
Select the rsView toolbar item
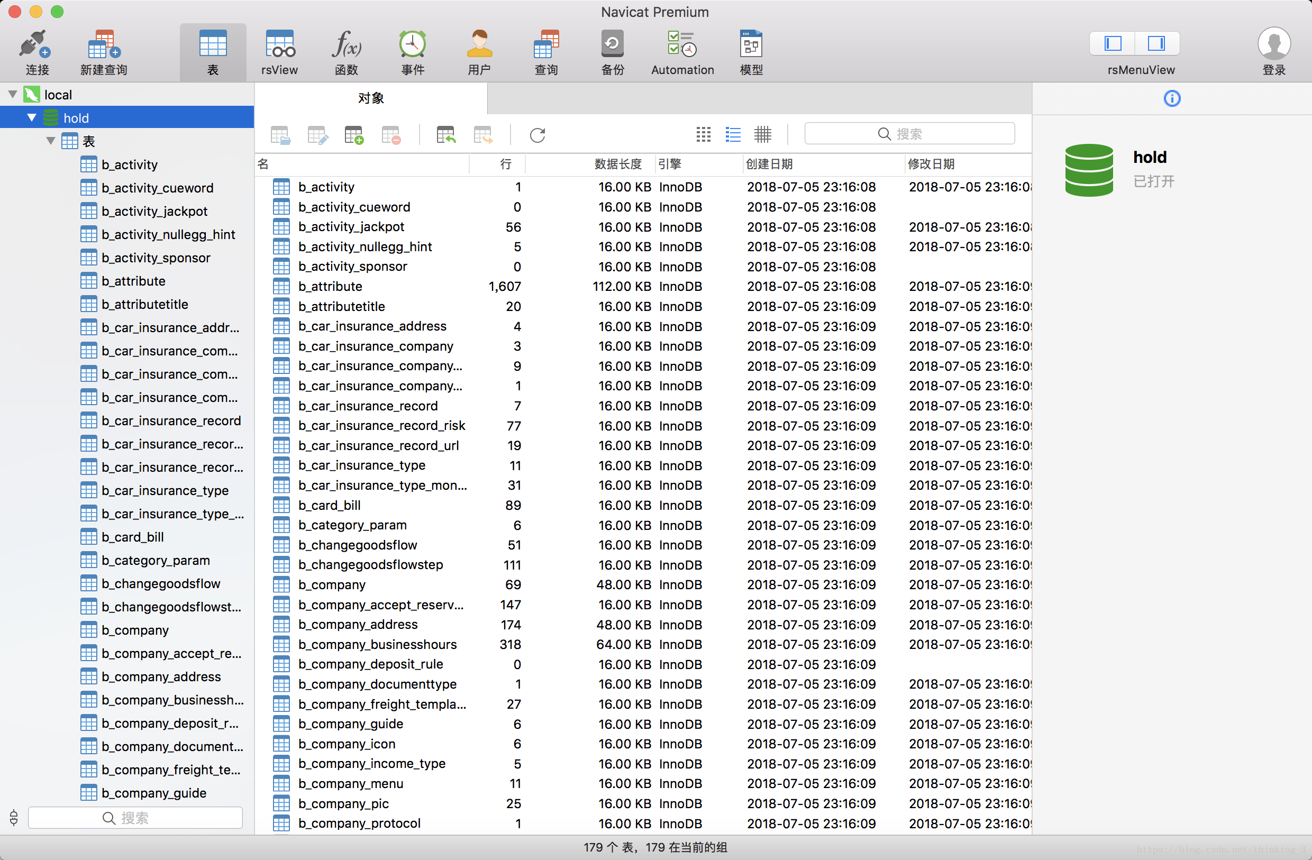coord(279,45)
